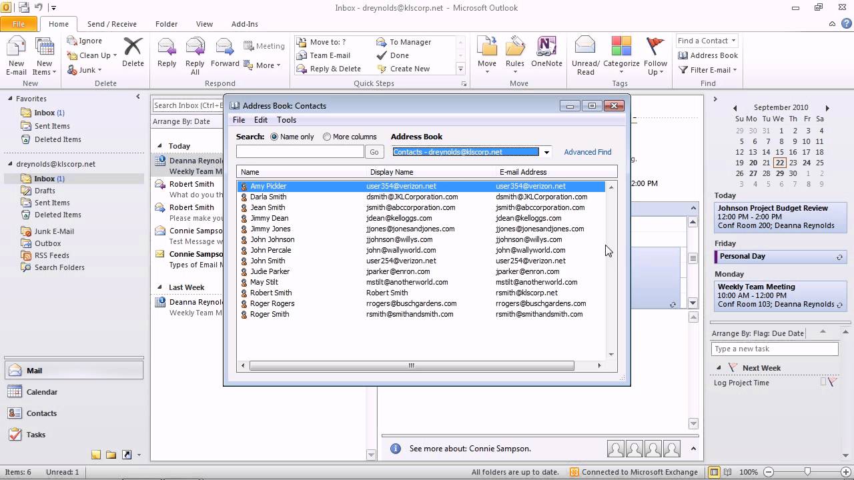Image resolution: width=854 pixels, height=480 pixels.
Task: Select the RSS Feeds folder
Action: [x=51, y=255]
